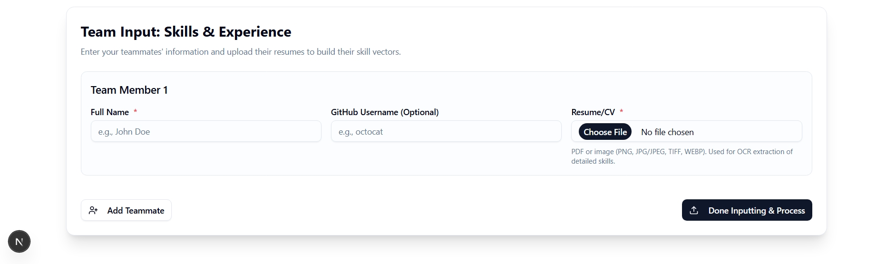Click the GitHub Username (Optional) label
The height and width of the screenshot is (264, 896).
click(x=384, y=112)
